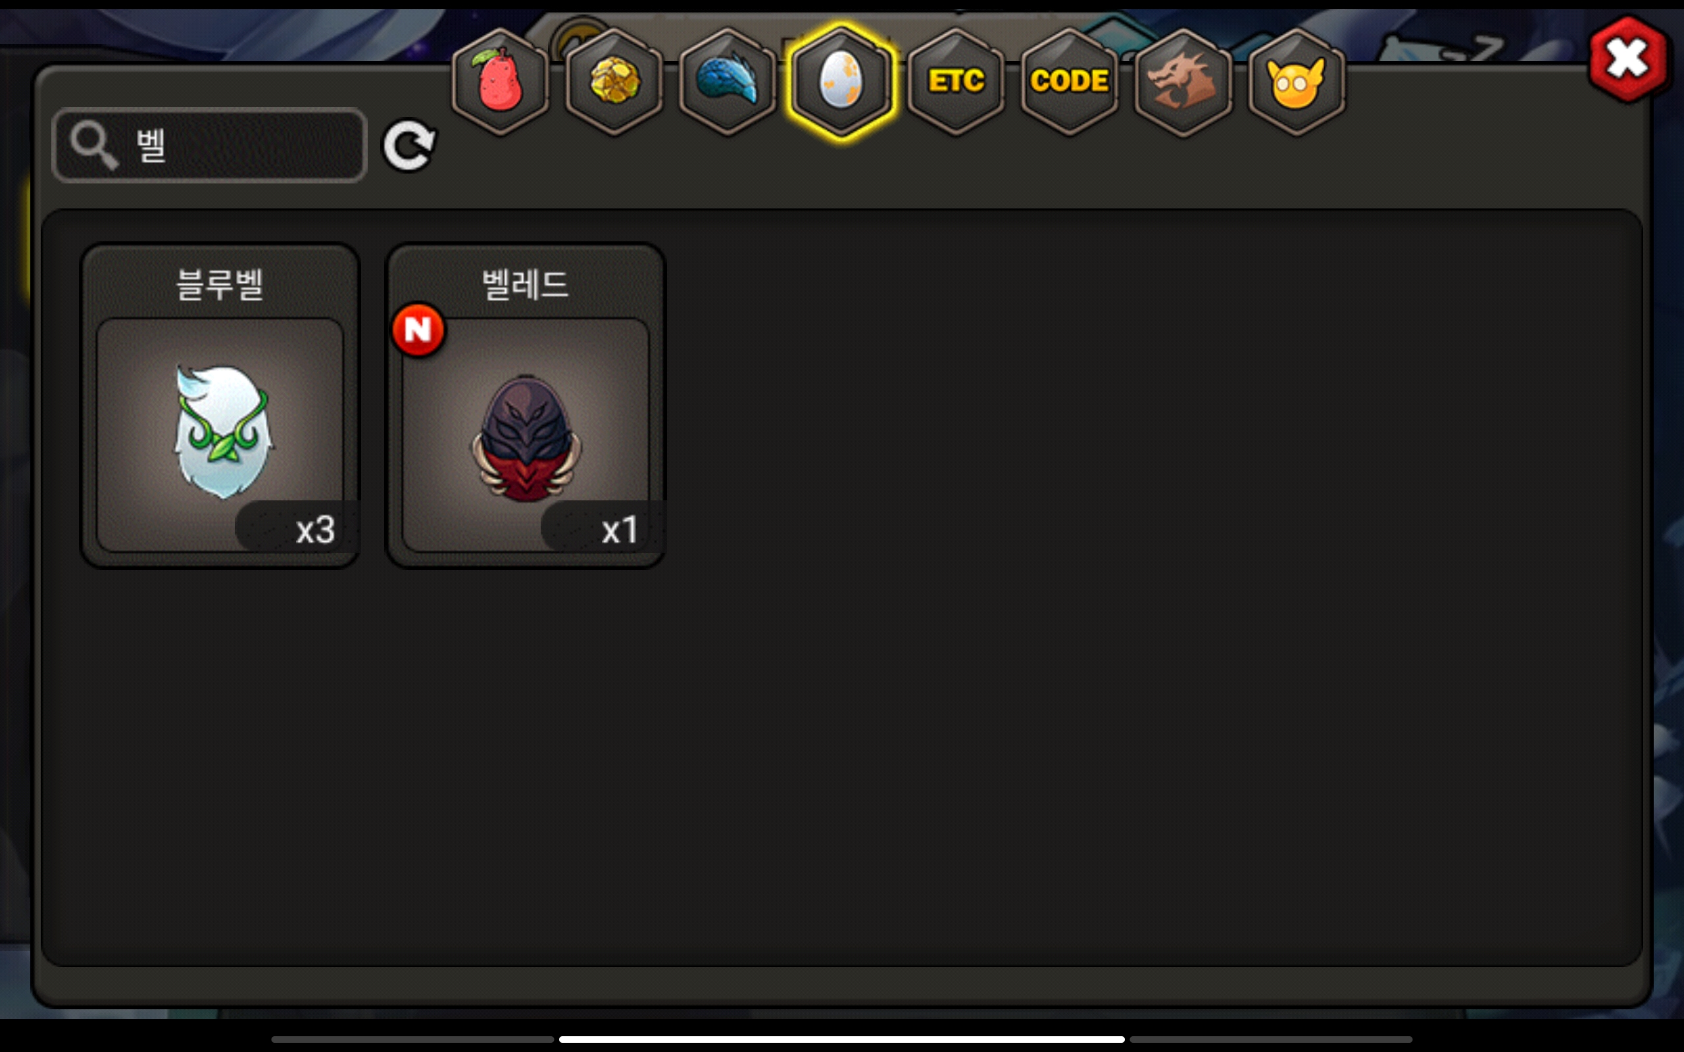Click the x1 quantity label

point(619,530)
